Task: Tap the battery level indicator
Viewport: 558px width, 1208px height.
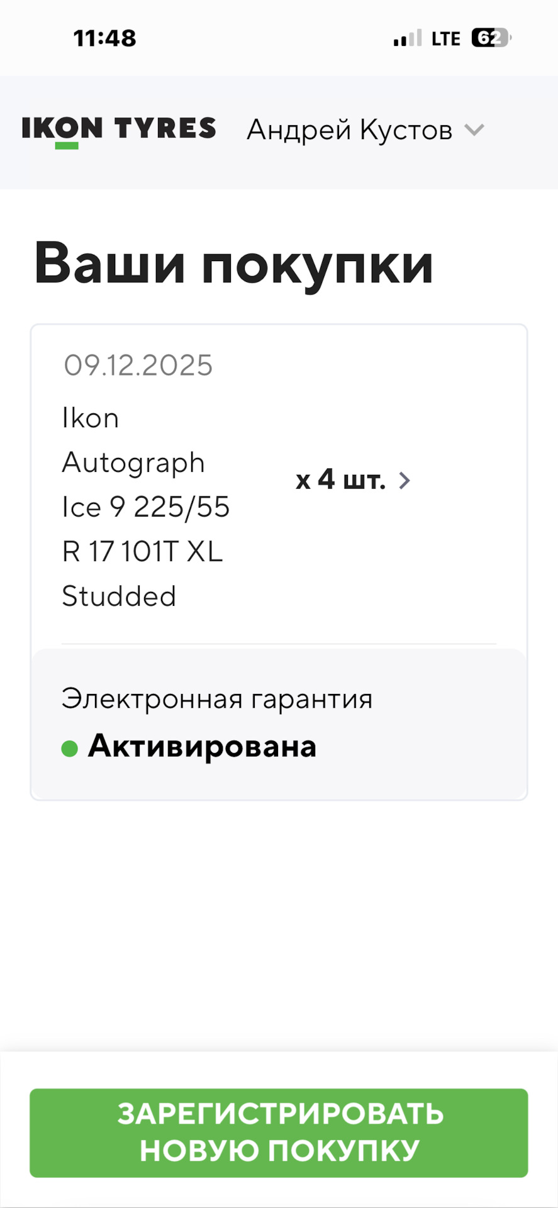Action: click(x=491, y=38)
